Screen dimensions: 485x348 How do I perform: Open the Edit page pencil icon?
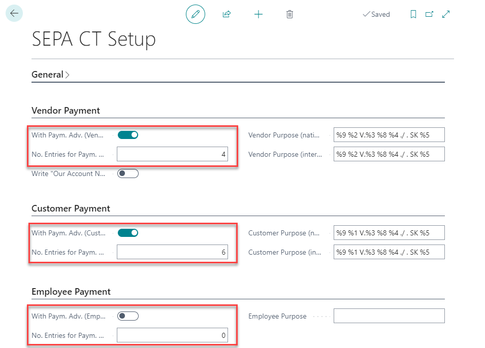coord(196,14)
